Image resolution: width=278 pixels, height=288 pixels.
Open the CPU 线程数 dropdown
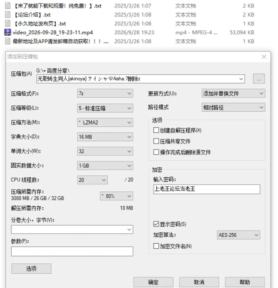92,180
